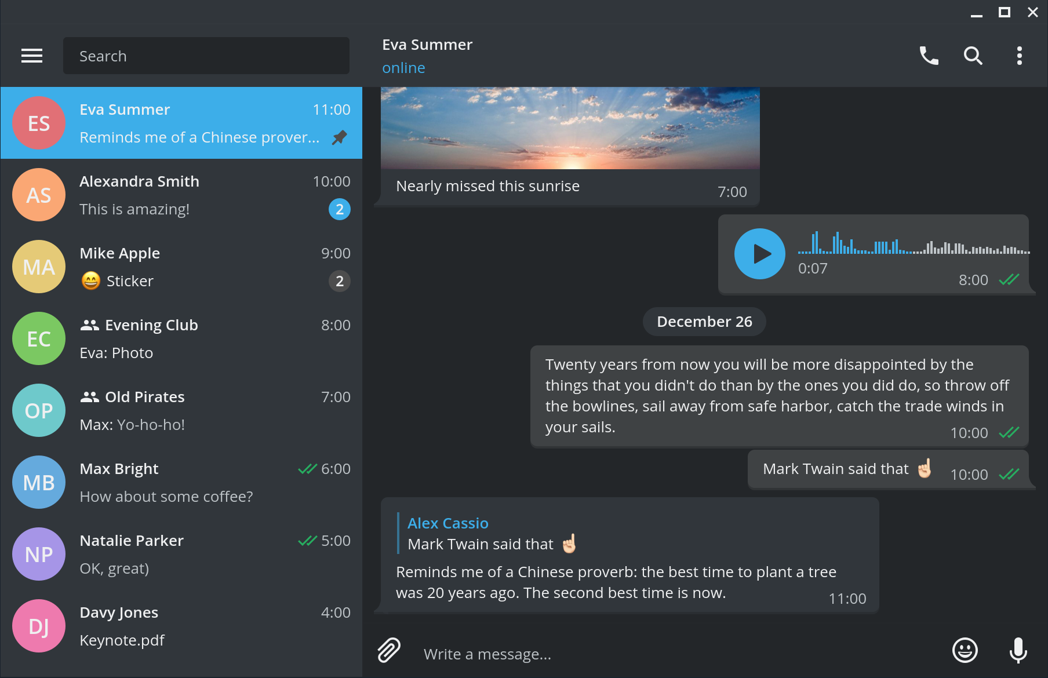This screenshot has width=1048, height=678.
Task: Click the Search chats field
Action: coord(206,56)
